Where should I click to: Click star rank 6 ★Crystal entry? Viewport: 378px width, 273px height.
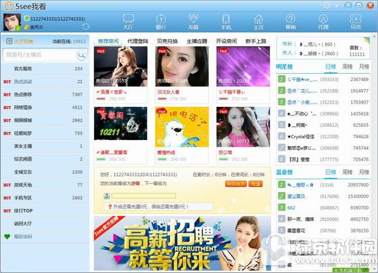323,136
